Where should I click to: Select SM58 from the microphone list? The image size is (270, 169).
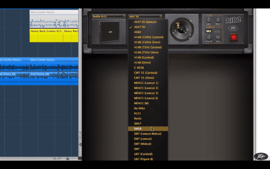(138, 129)
